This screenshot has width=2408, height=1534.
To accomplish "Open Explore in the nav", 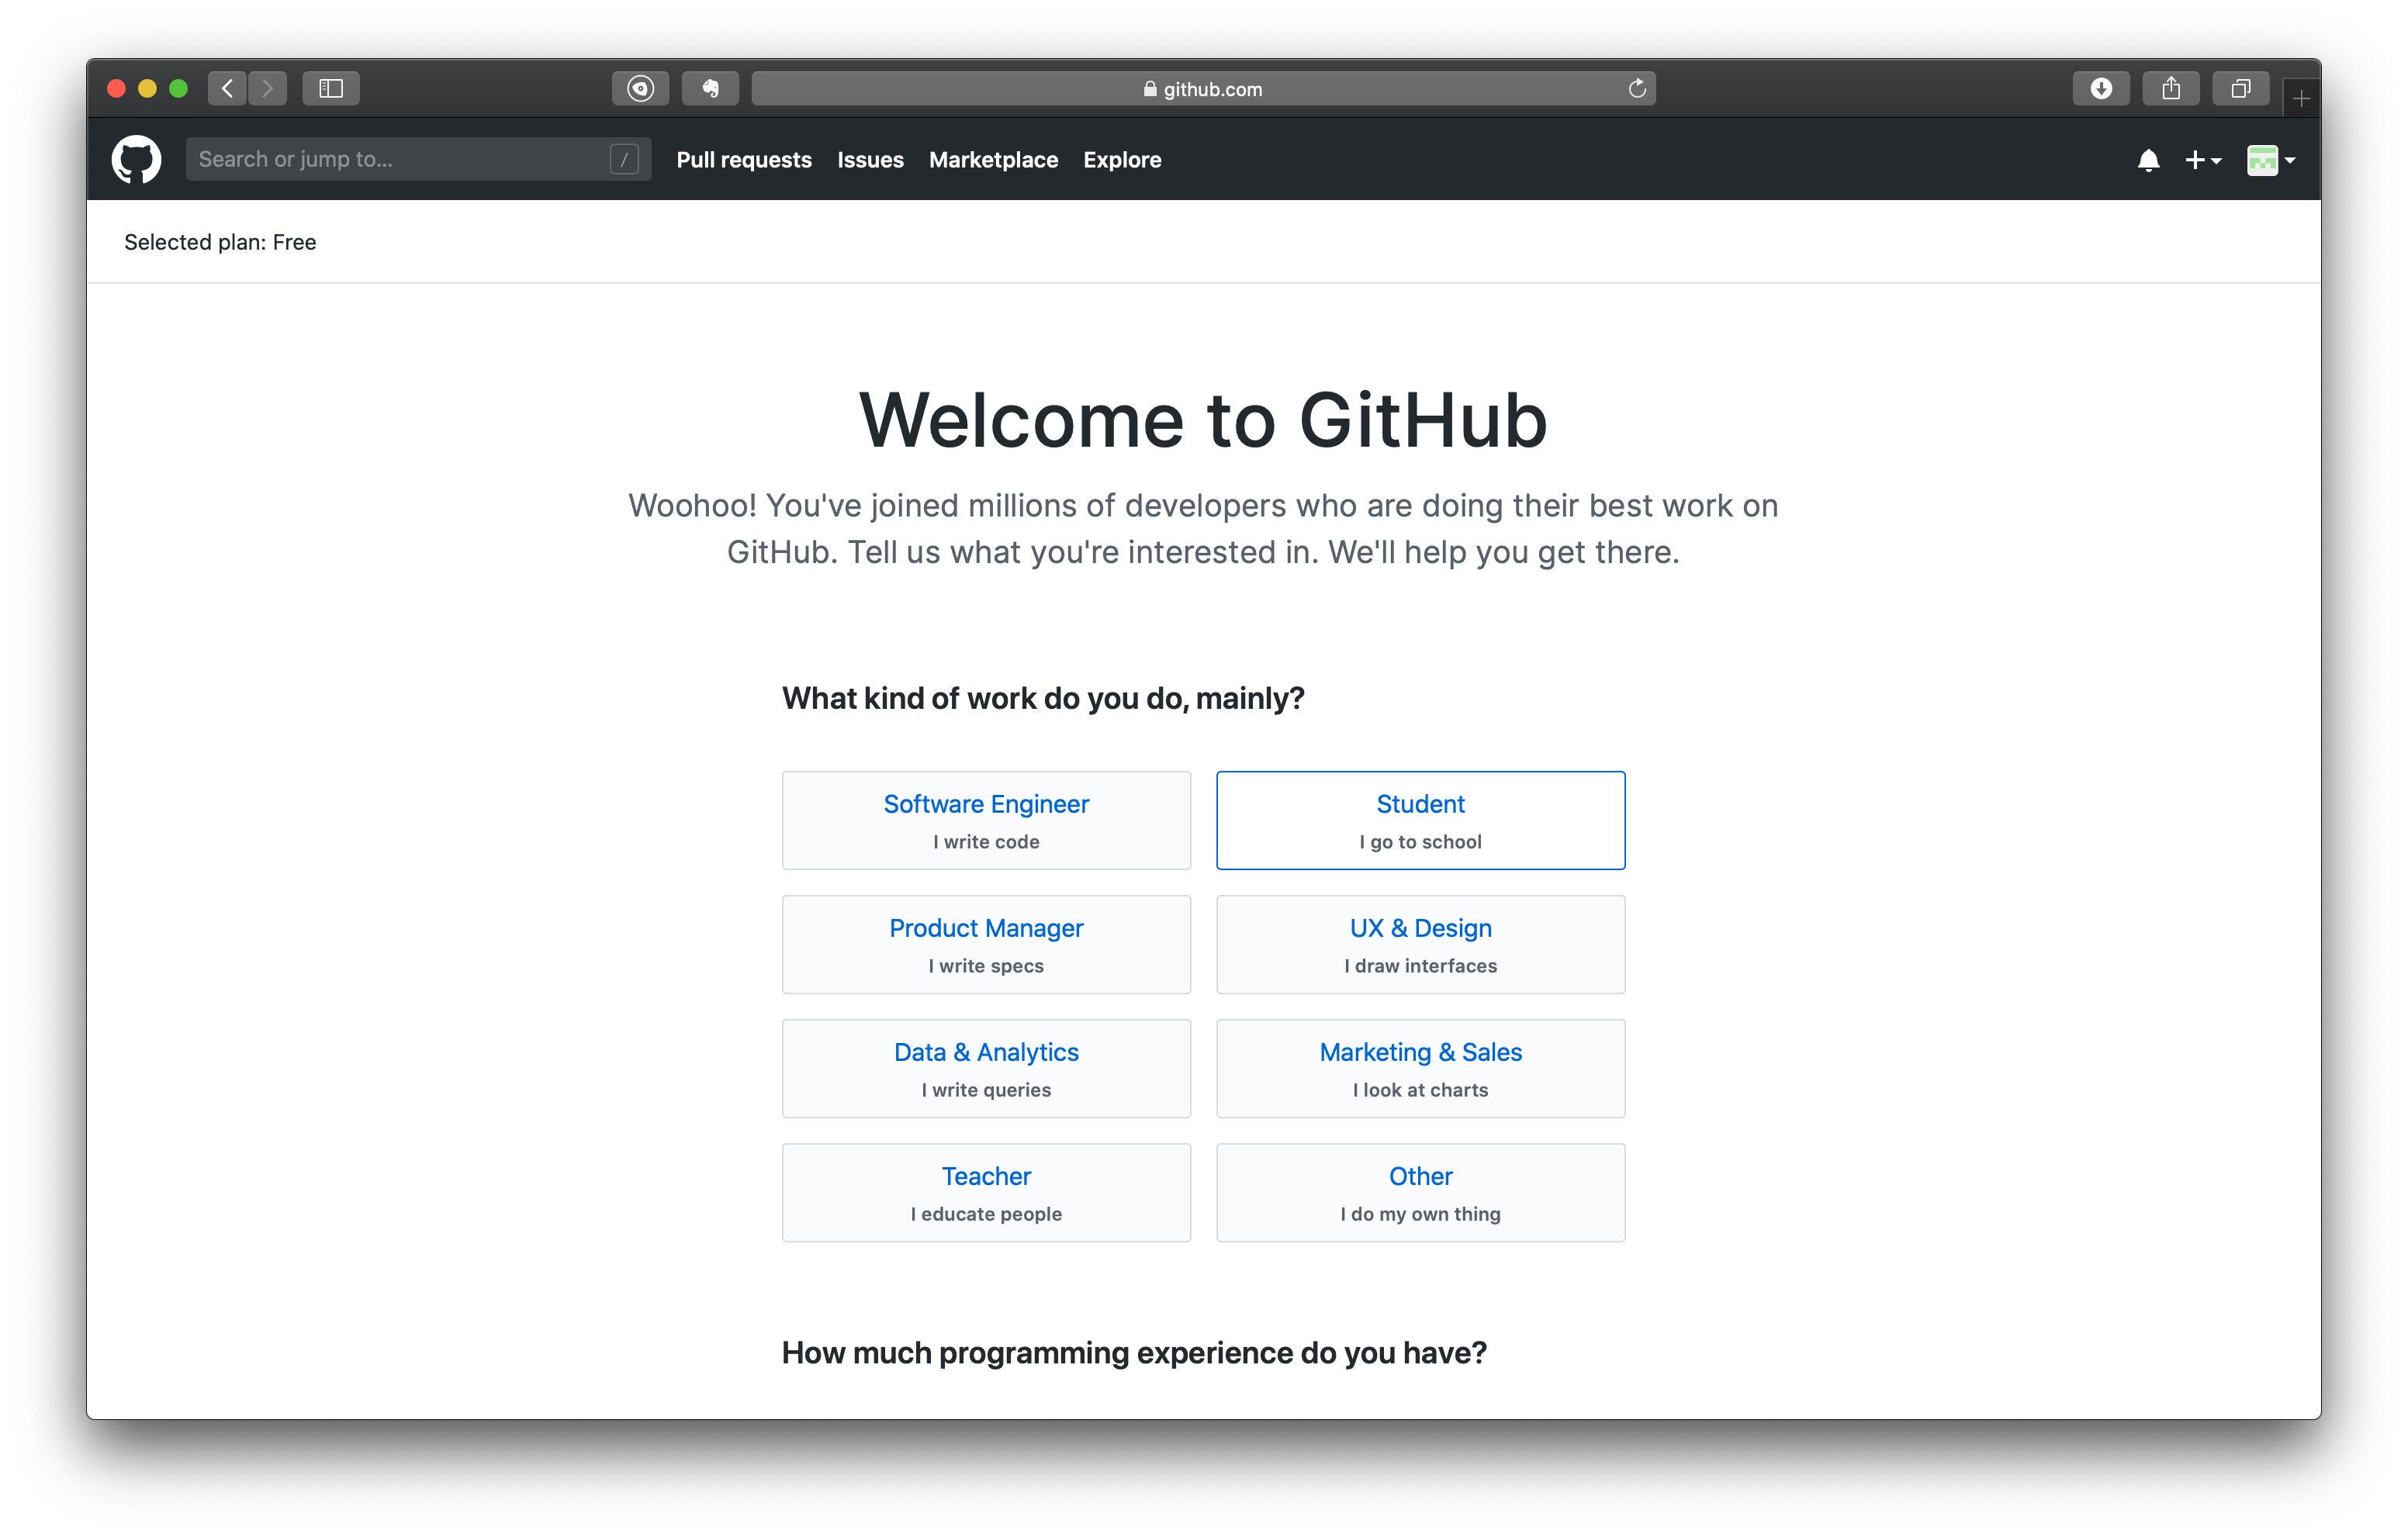I will [1122, 160].
